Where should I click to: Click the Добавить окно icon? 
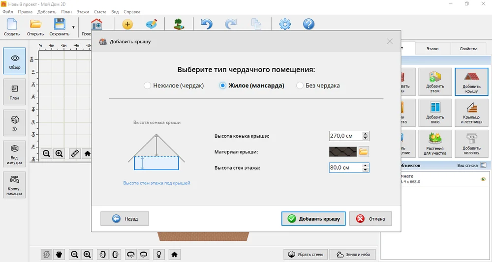point(435,113)
